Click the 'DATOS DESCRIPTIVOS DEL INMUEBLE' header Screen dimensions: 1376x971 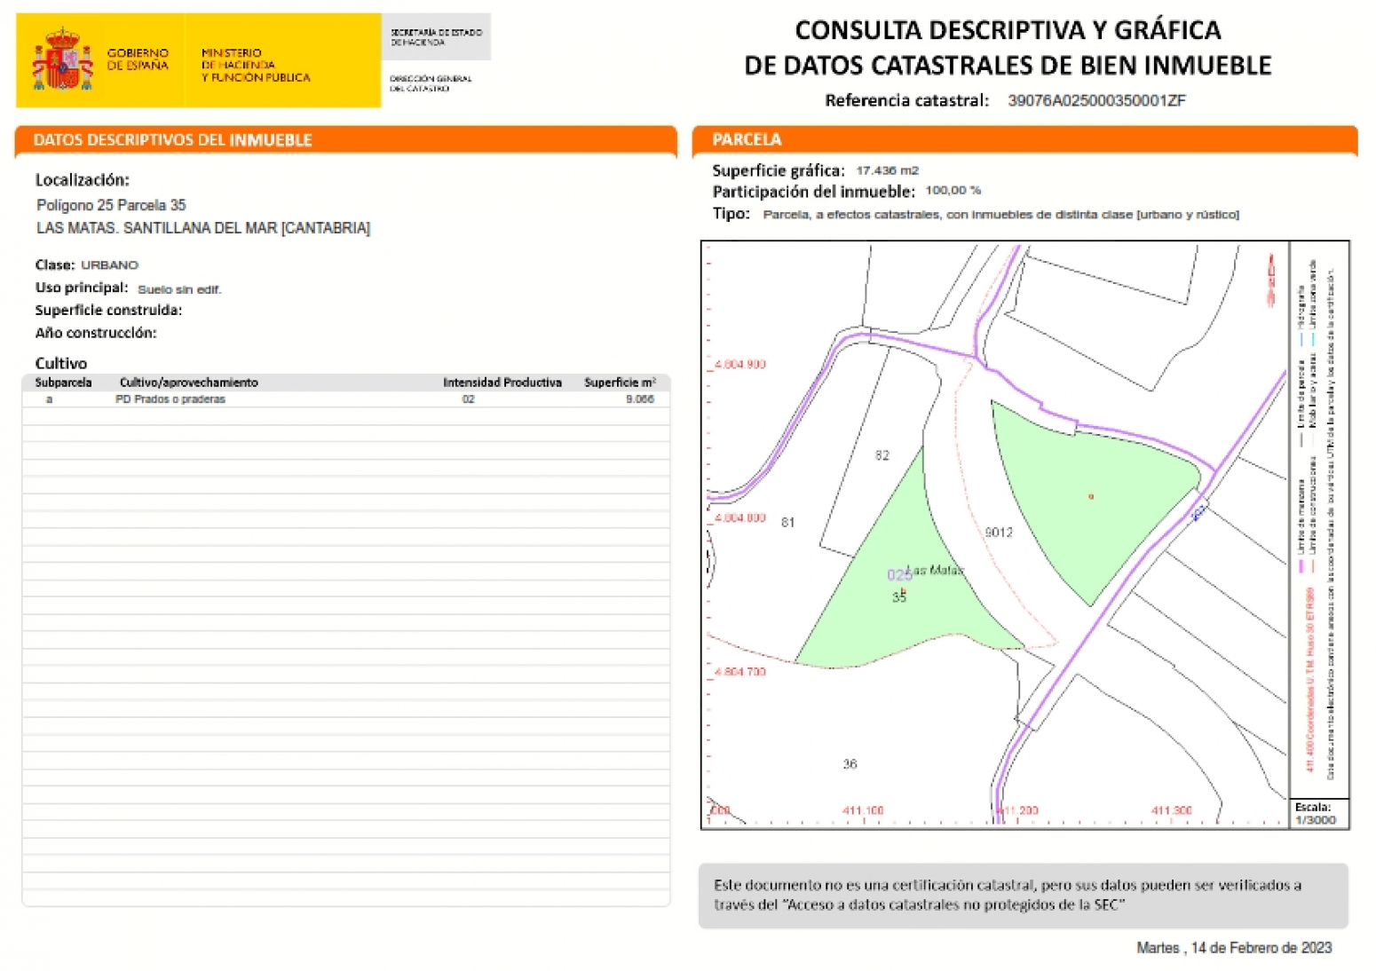(x=172, y=139)
